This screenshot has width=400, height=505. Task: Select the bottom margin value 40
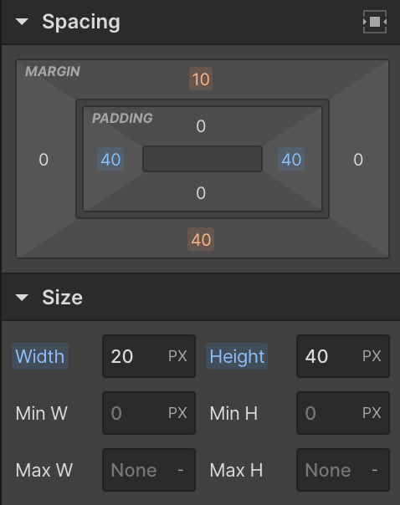[201, 239]
